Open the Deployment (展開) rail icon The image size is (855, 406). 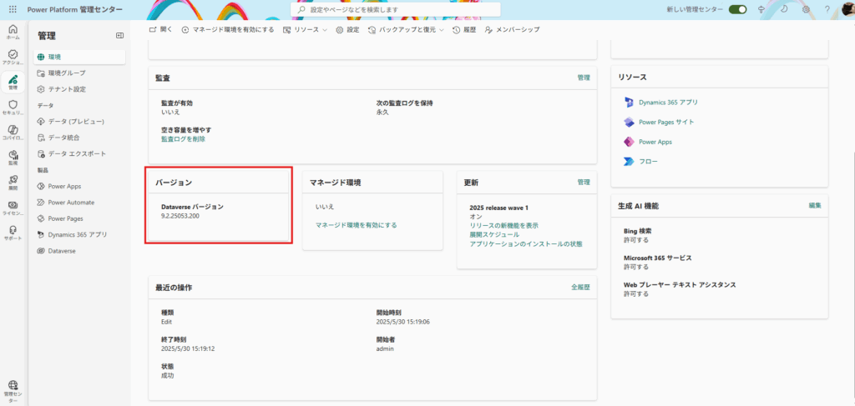point(13,179)
